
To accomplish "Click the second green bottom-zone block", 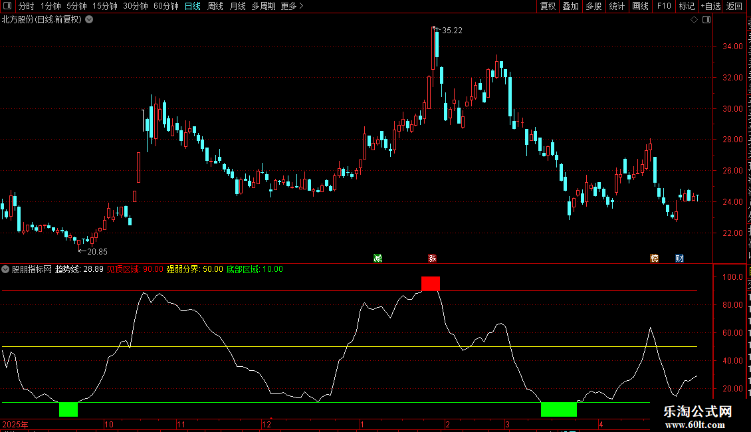I will (559, 409).
